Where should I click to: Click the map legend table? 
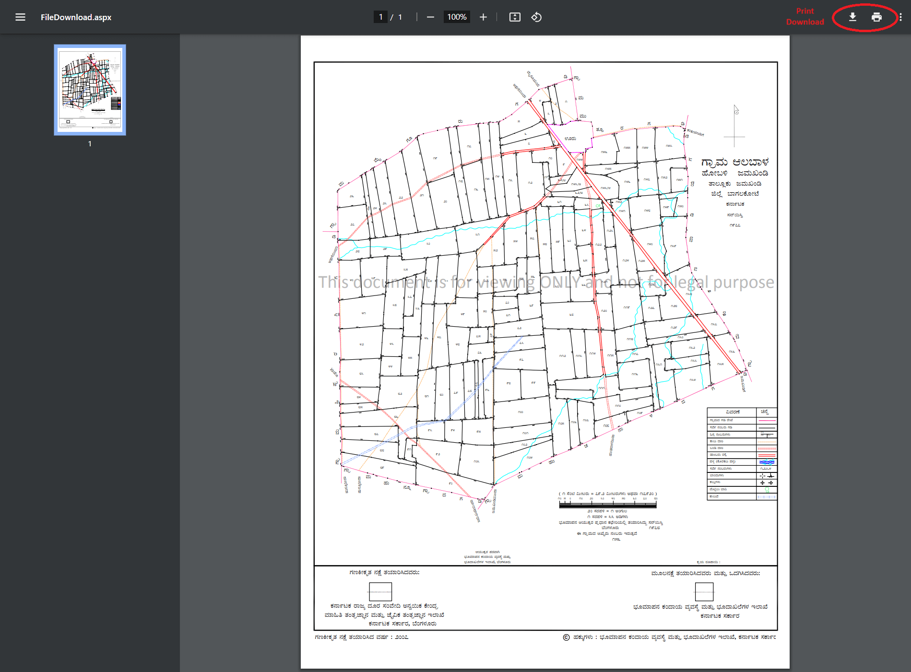coord(741,453)
